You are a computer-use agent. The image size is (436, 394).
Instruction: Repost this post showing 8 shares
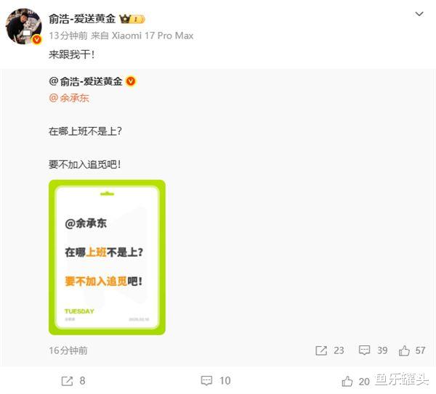[x=73, y=381]
